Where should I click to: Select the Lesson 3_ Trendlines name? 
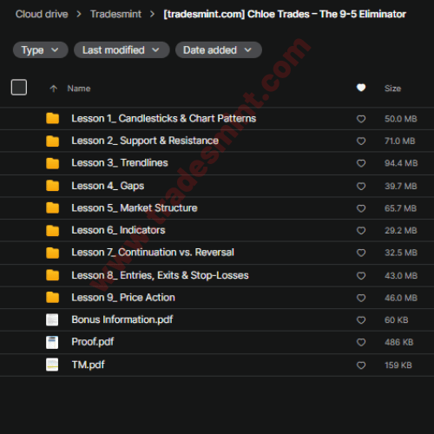tap(120, 163)
